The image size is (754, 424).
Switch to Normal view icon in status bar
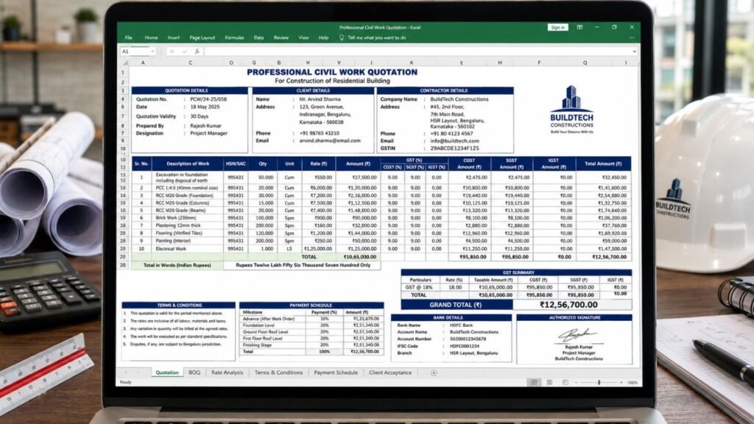click(x=533, y=382)
